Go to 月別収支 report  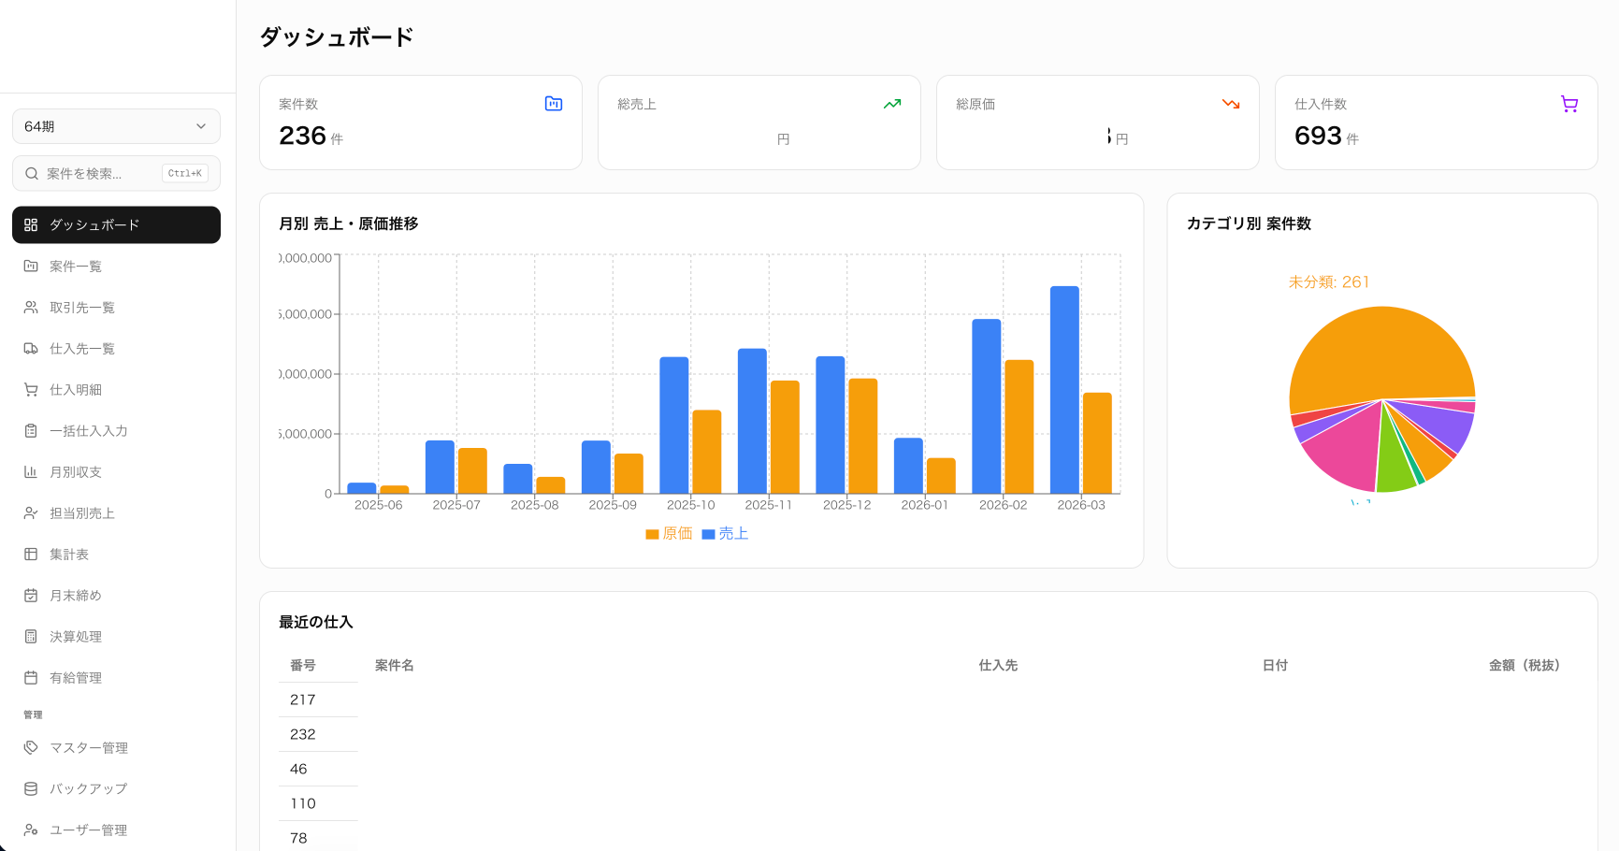[x=116, y=471]
